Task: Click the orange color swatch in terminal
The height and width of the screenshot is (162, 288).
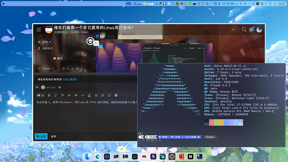Action: click(x=221, y=122)
